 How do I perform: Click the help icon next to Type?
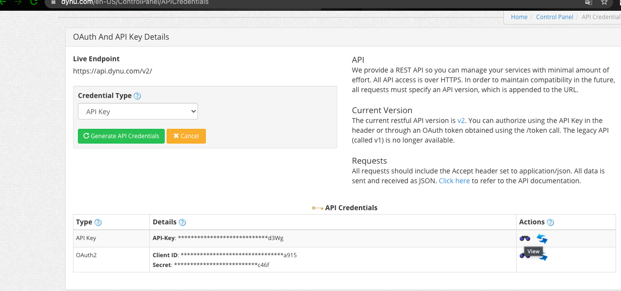98,222
